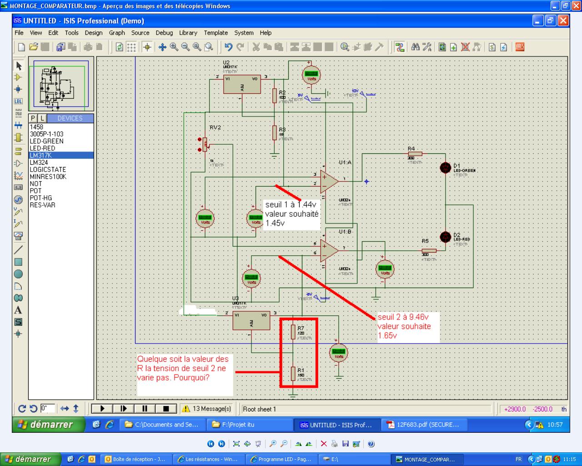The width and height of the screenshot is (582, 466).
Task: Go to the next image in viewer
Action: (x=221, y=444)
